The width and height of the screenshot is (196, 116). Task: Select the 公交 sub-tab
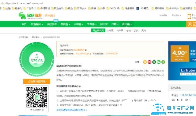[x=136, y=30]
